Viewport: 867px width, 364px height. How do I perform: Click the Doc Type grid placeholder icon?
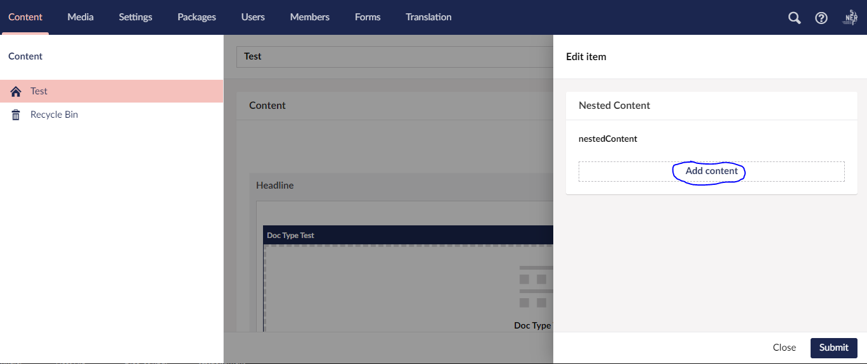click(x=536, y=287)
